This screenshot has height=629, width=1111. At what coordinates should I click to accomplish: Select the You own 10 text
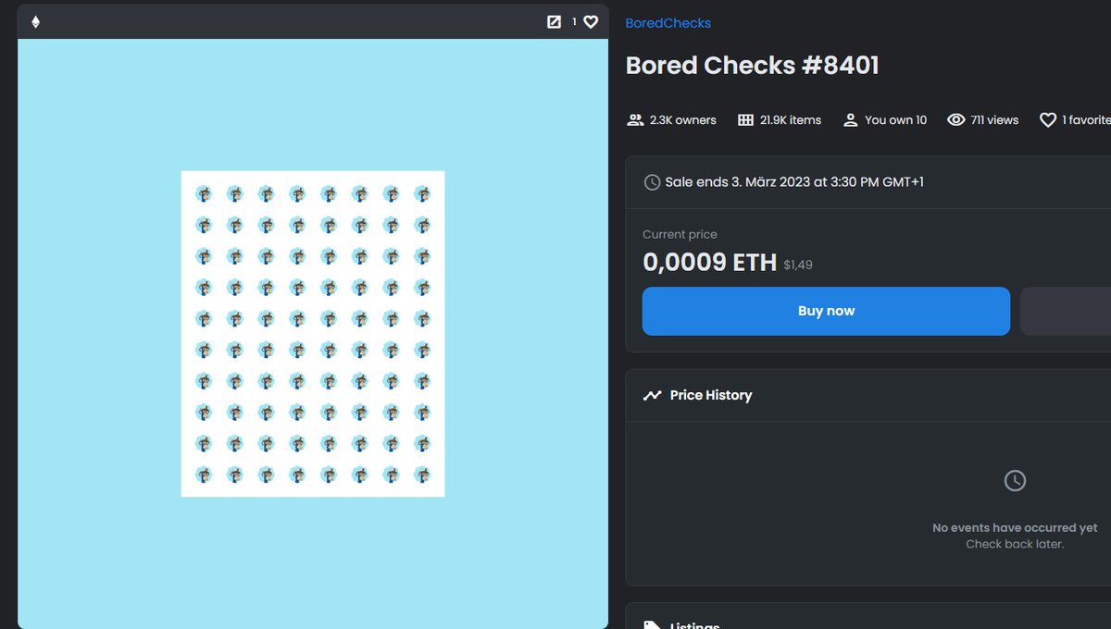pos(895,120)
